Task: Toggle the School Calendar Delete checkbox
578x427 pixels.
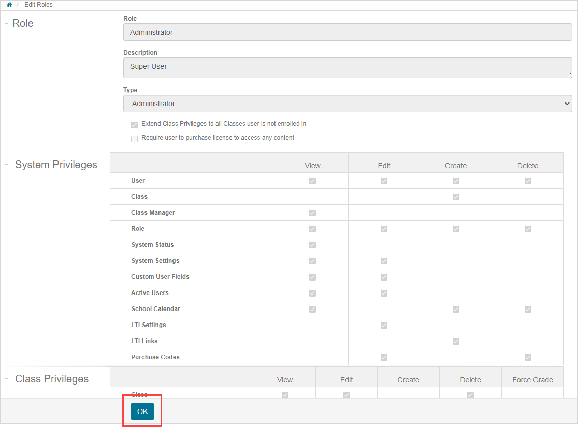Action: (x=528, y=309)
